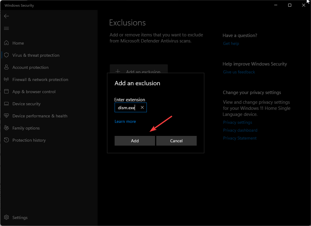This screenshot has height=226, width=311.
Task: Maximize the Windows Security window
Action: coord(290,5)
